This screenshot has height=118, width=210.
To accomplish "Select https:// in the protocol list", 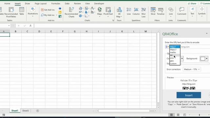I will 175,49.
